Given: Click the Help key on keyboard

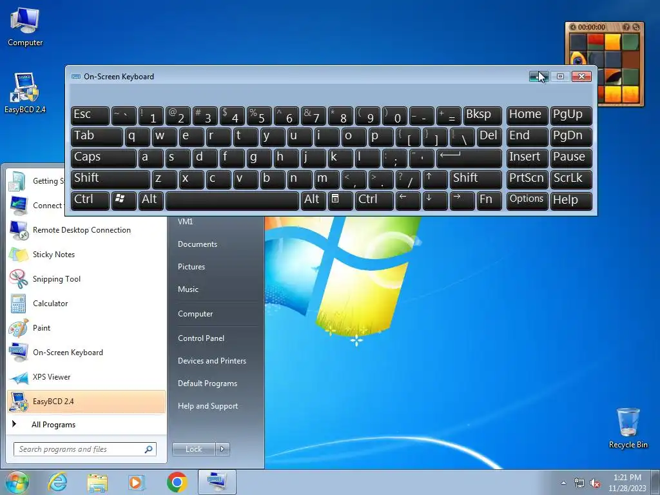Looking at the screenshot, I should click(x=571, y=200).
